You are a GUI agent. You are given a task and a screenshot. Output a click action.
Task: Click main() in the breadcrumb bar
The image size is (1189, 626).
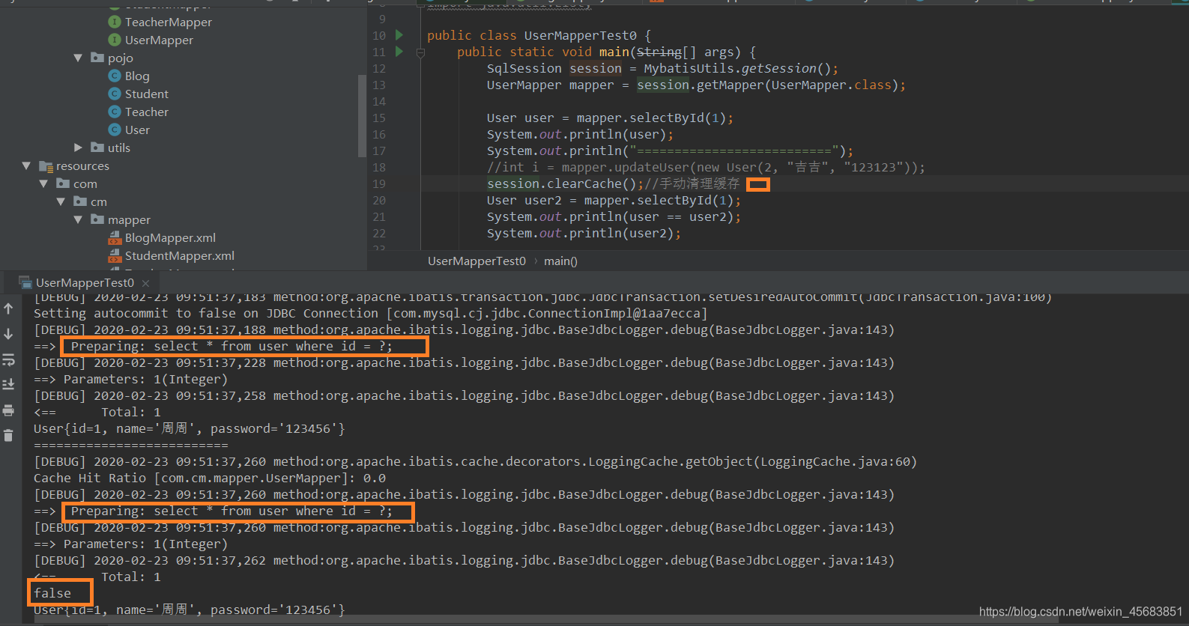pyautogui.click(x=560, y=261)
